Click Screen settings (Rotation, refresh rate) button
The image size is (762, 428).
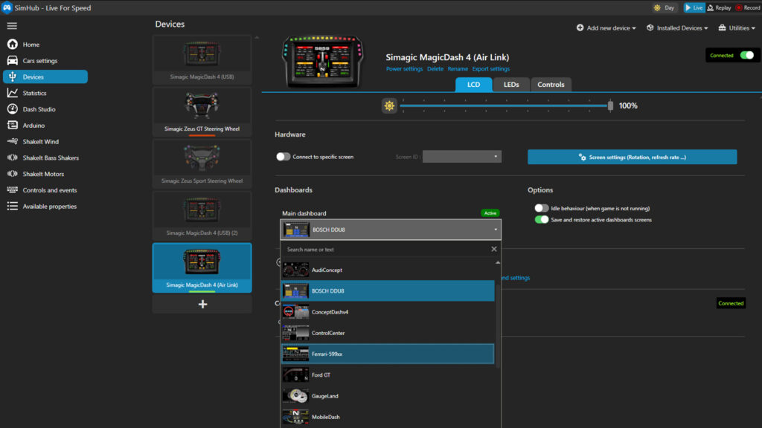[x=633, y=157]
